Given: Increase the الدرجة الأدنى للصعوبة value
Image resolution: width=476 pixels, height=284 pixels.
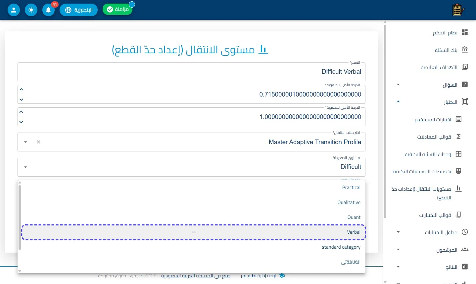Looking at the screenshot, I should 22,89.
